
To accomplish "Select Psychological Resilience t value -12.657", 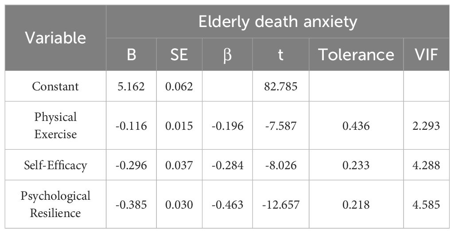I will tap(282, 205).
